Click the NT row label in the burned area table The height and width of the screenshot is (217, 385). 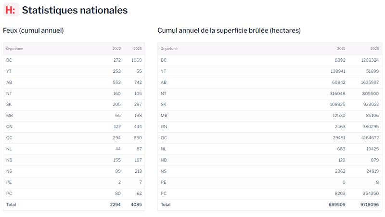pyautogui.click(x=164, y=94)
